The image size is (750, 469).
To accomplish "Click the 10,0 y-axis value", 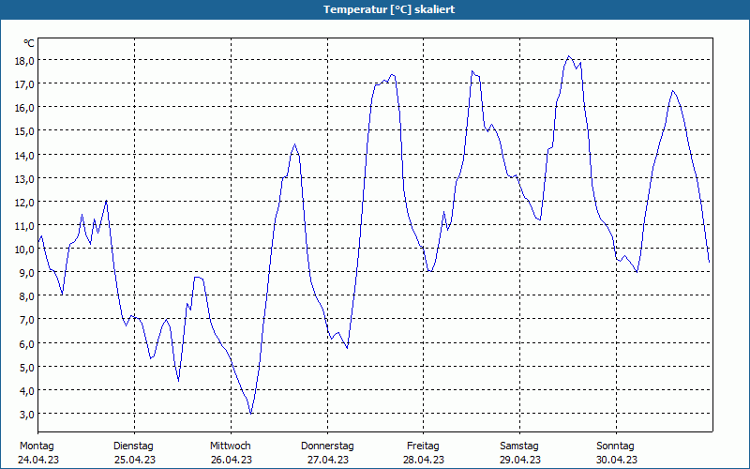I will point(24,249).
